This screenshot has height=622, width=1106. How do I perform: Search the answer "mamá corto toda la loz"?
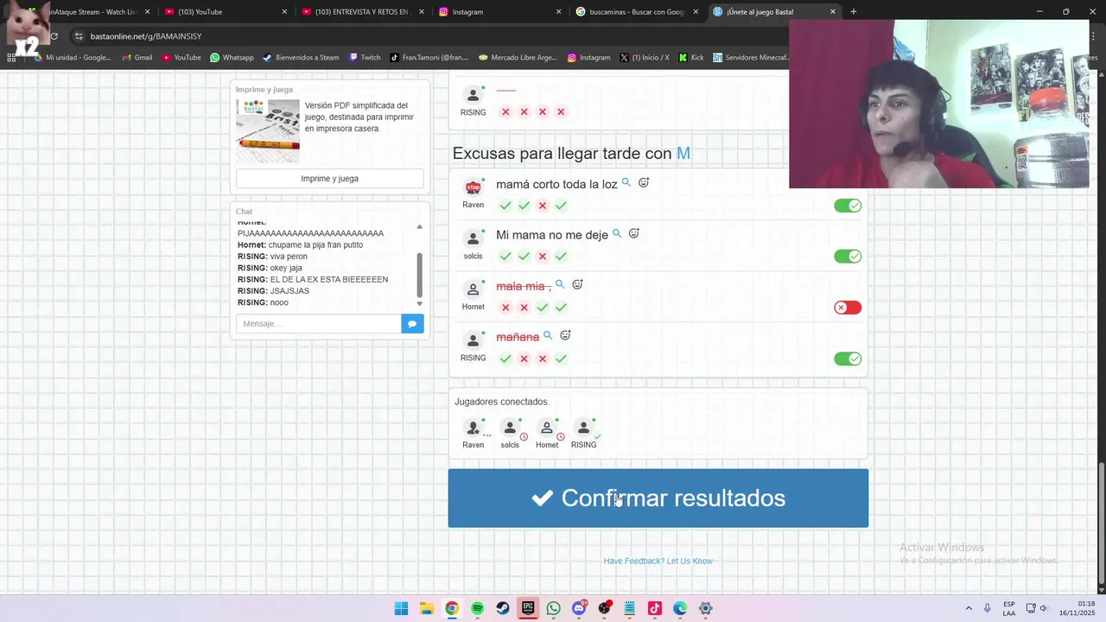point(626,183)
